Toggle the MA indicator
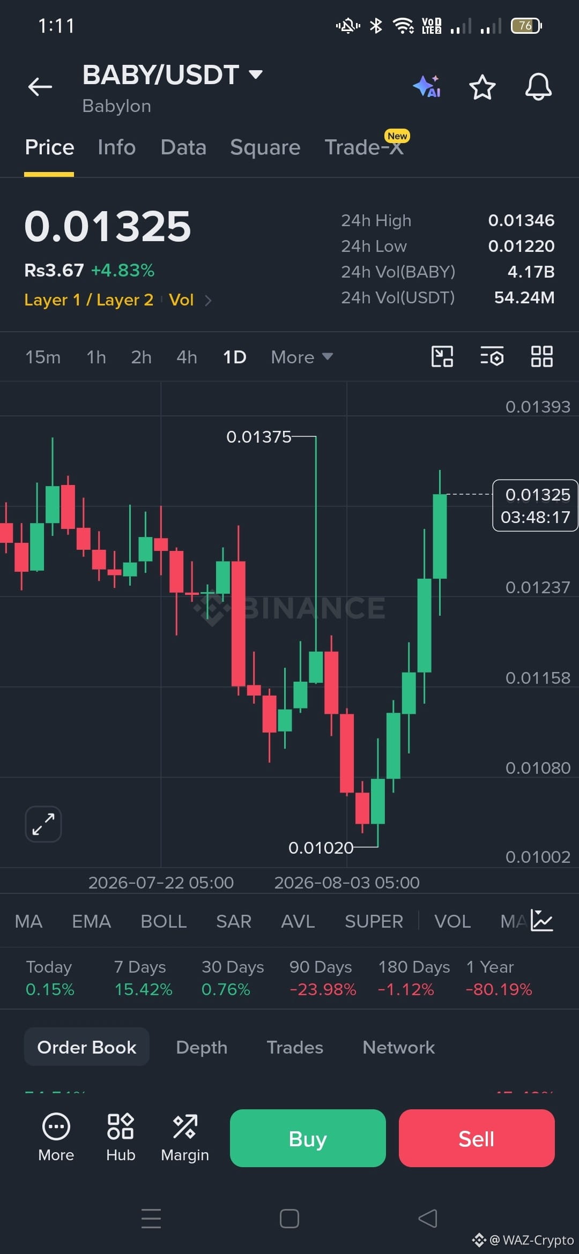Screen dimensions: 579x1254 (x=28, y=921)
